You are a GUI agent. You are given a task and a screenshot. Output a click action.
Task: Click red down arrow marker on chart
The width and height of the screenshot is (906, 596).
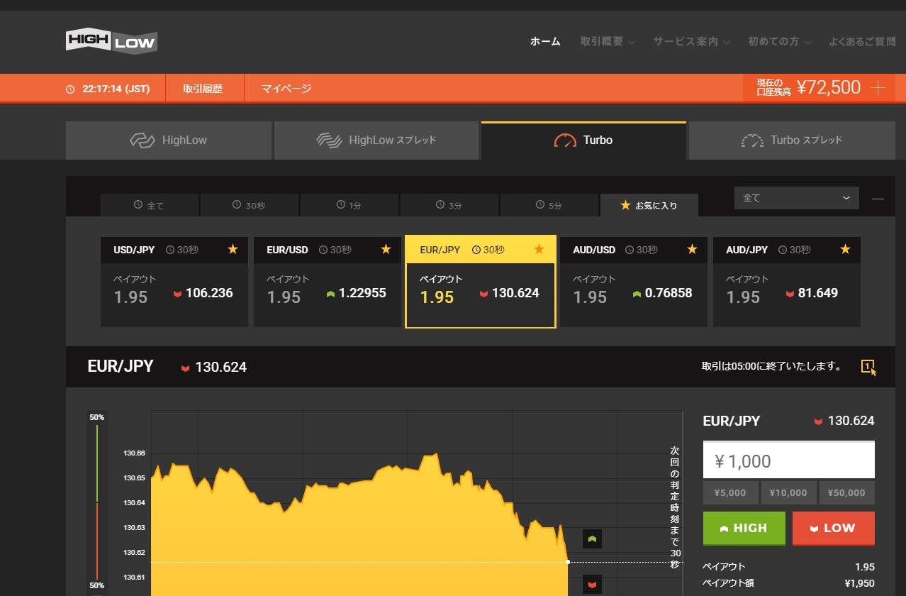(592, 584)
